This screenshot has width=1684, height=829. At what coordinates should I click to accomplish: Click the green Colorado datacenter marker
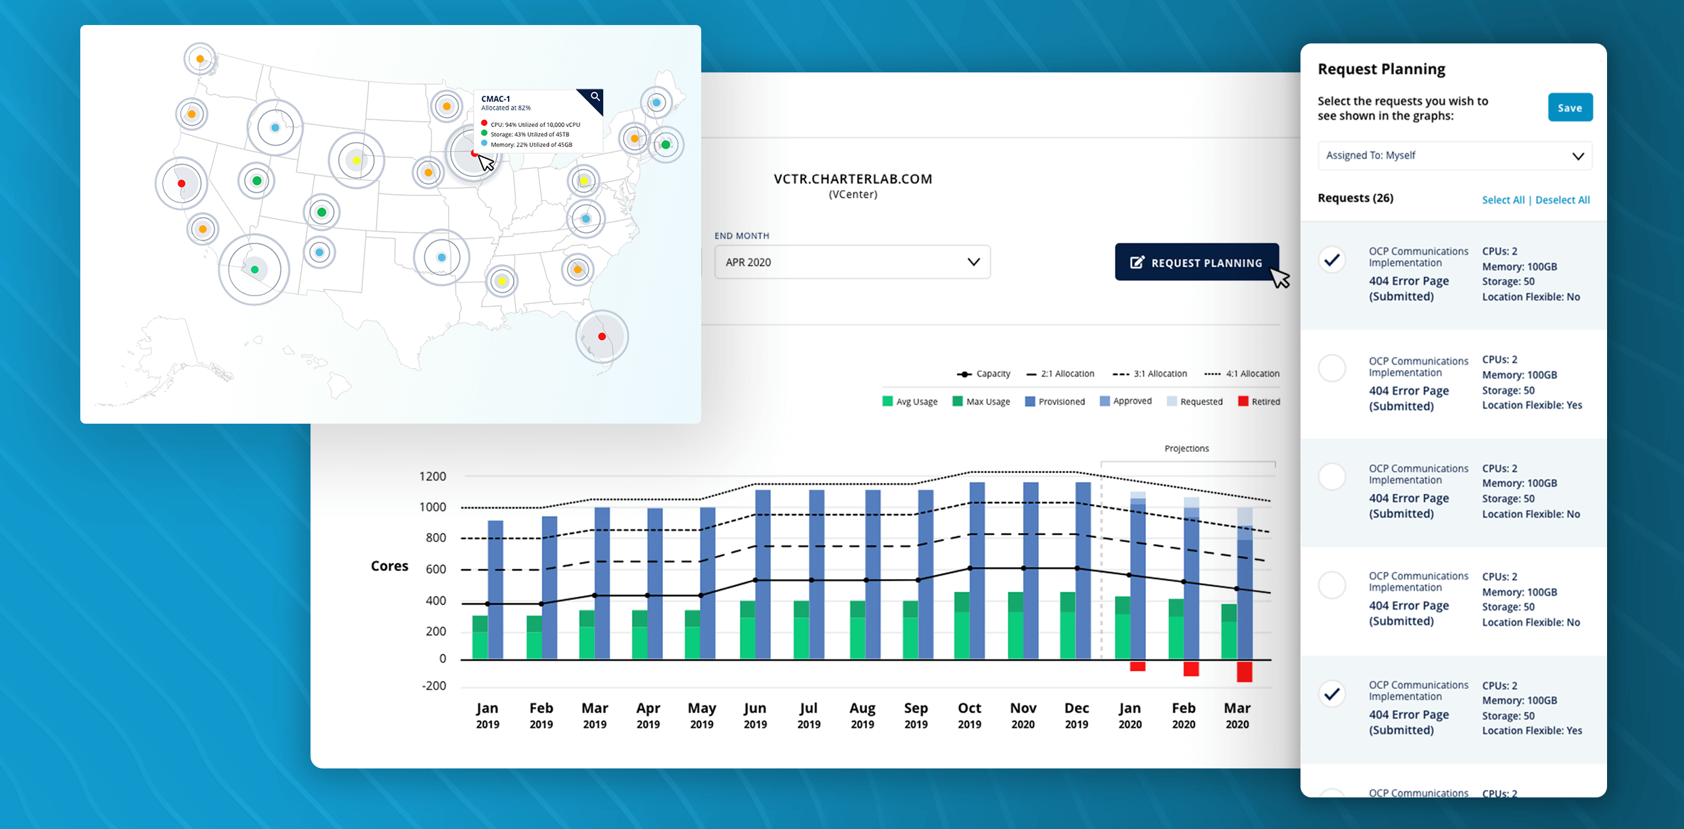coord(322,212)
